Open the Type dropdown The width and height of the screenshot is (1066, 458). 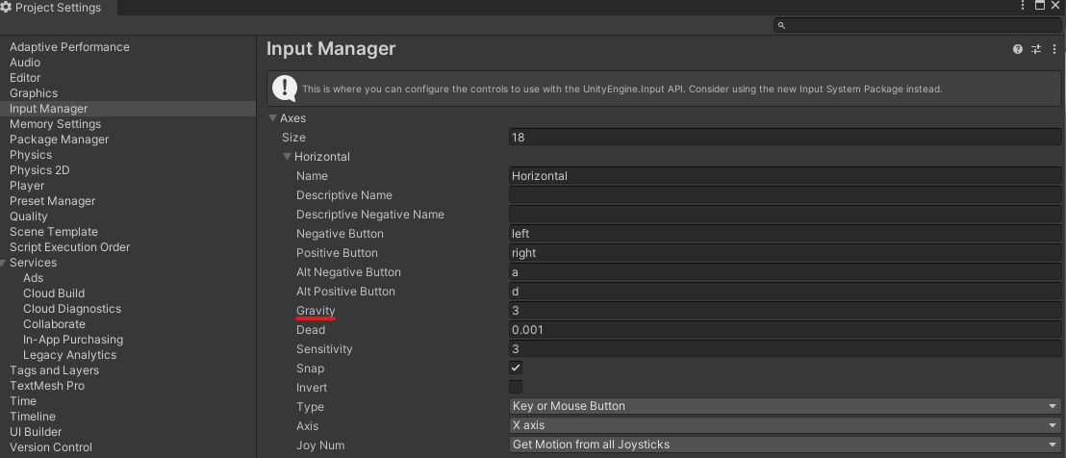(784, 406)
